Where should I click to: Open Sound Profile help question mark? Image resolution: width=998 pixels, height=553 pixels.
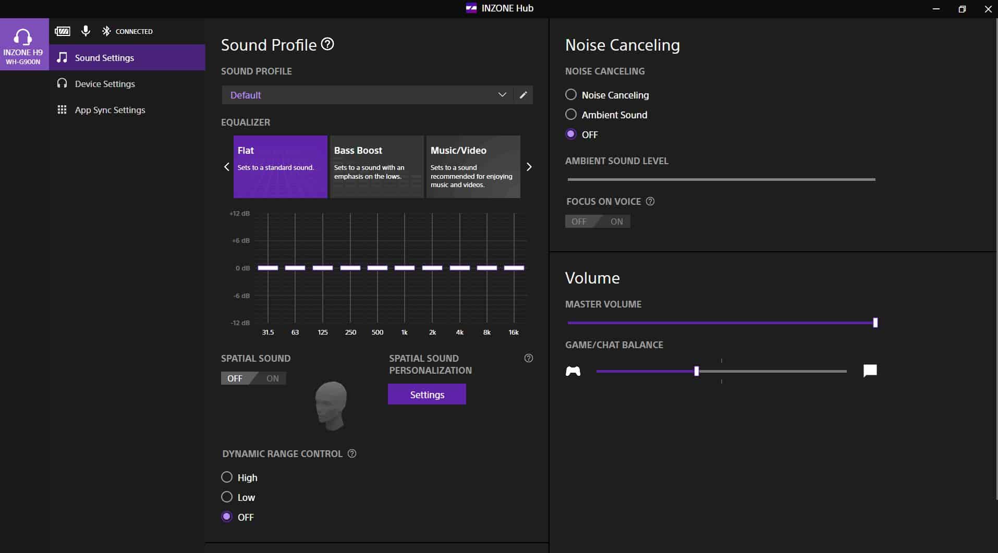pos(327,44)
